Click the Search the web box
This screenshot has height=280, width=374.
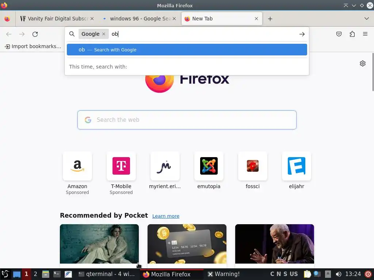[187, 120]
